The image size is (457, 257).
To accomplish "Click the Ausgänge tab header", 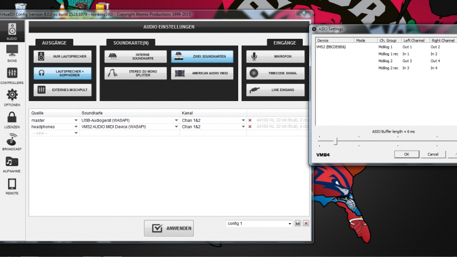I will 54,43.
